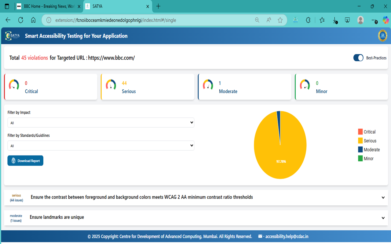
Task: Click the Download Report button
Action: (x=25, y=161)
